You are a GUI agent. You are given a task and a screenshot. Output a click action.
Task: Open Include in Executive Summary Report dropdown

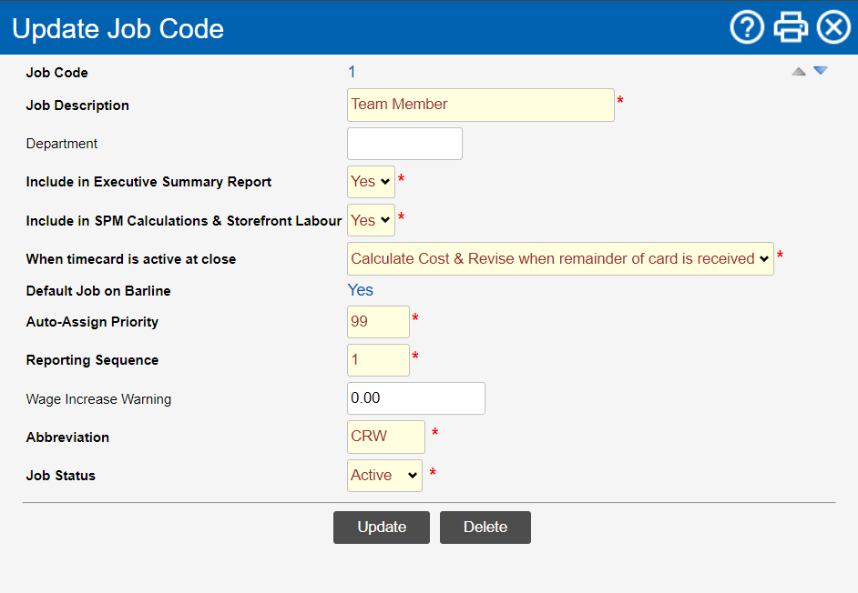pos(371,182)
